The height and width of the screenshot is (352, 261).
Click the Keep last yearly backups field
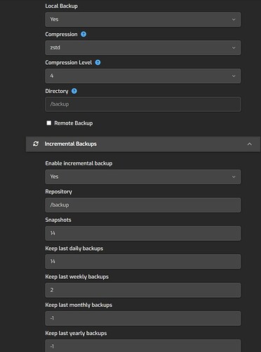click(142, 346)
